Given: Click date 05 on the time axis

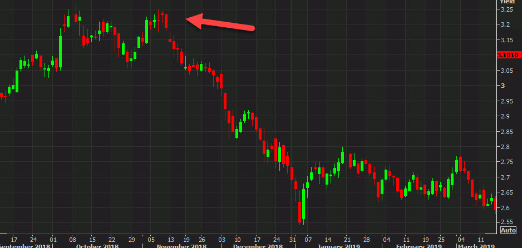Looking at the screenshot, I should [x=151, y=239].
